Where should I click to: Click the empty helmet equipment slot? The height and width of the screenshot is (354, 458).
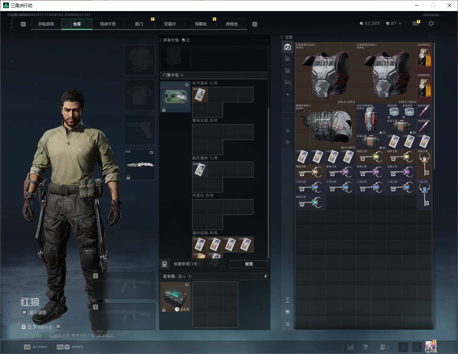(140, 60)
